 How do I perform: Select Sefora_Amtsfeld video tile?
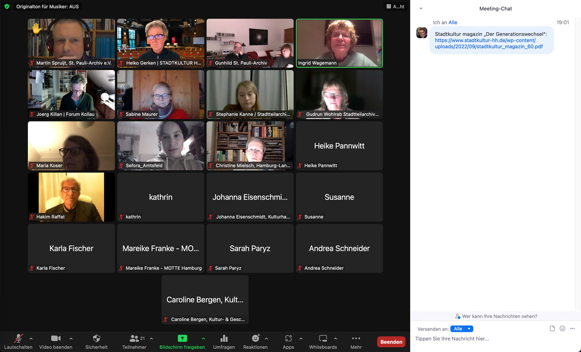coord(161,146)
